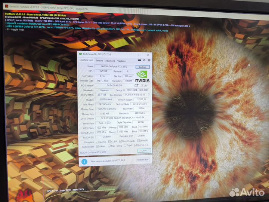Select the Graphics Card tab
Viewport: 269px width, 202px height.
pyautogui.click(x=86, y=60)
